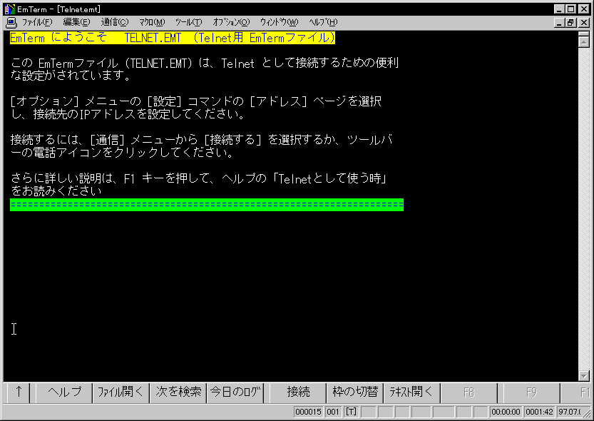594x421 pixels.
Task: Click the EmTerm app icon in the title bar
Action: (x=9, y=9)
